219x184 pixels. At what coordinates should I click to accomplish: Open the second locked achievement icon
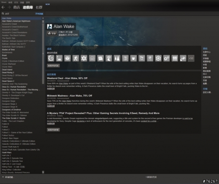[59, 58]
